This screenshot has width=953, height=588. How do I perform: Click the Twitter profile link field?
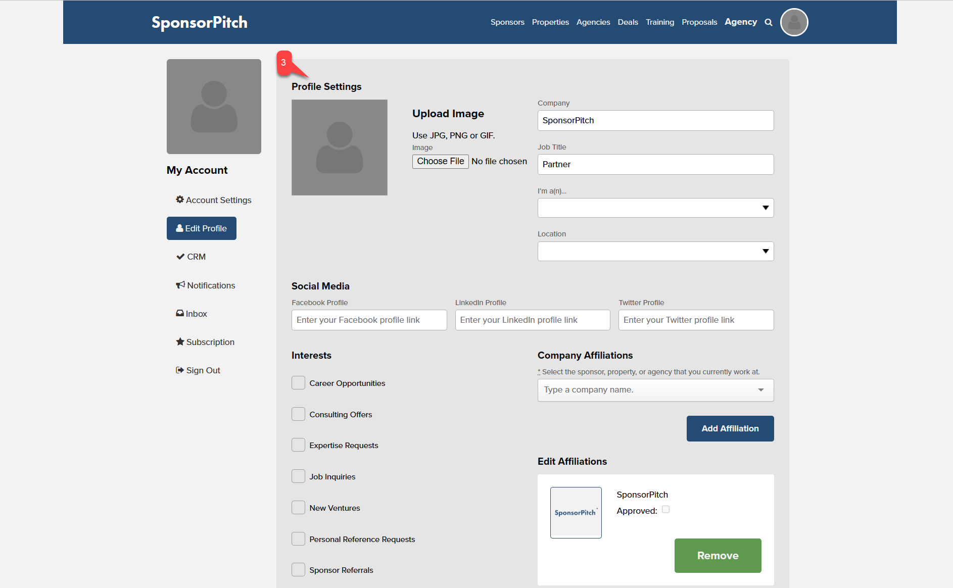696,320
